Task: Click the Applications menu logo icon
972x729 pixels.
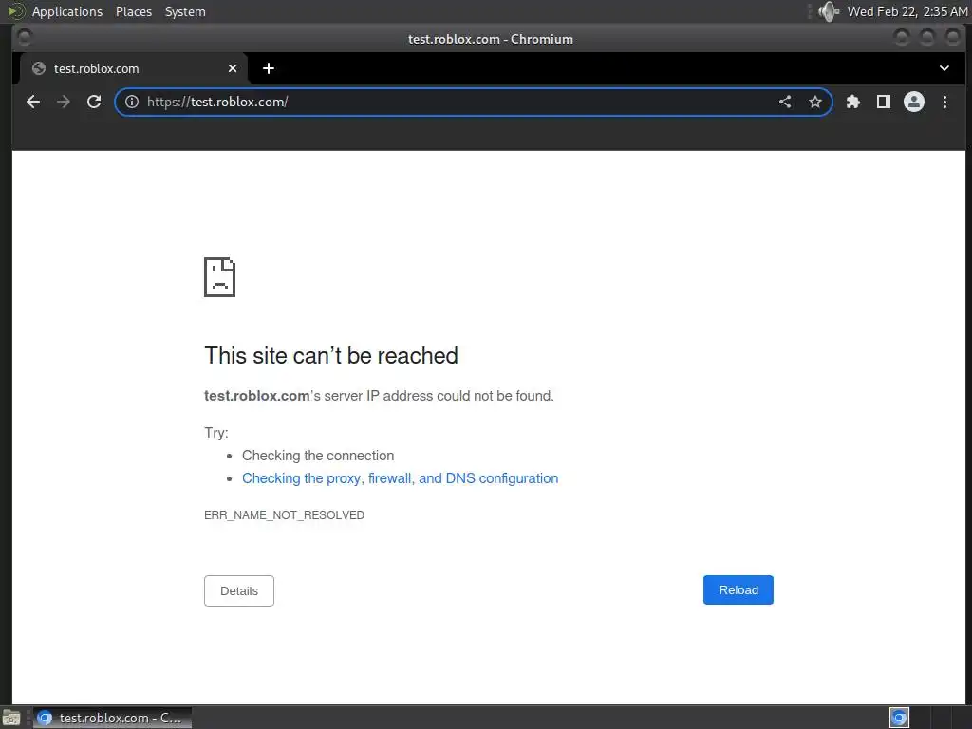Action: [15, 11]
